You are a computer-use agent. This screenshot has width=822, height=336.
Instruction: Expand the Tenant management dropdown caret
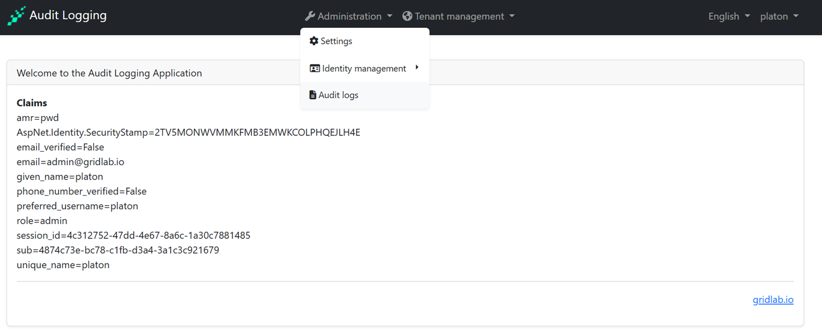(x=512, y=16)
